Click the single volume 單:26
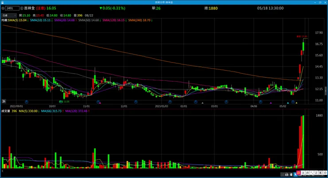Viewport: 328px width, 178px height. tap(156, 8)
